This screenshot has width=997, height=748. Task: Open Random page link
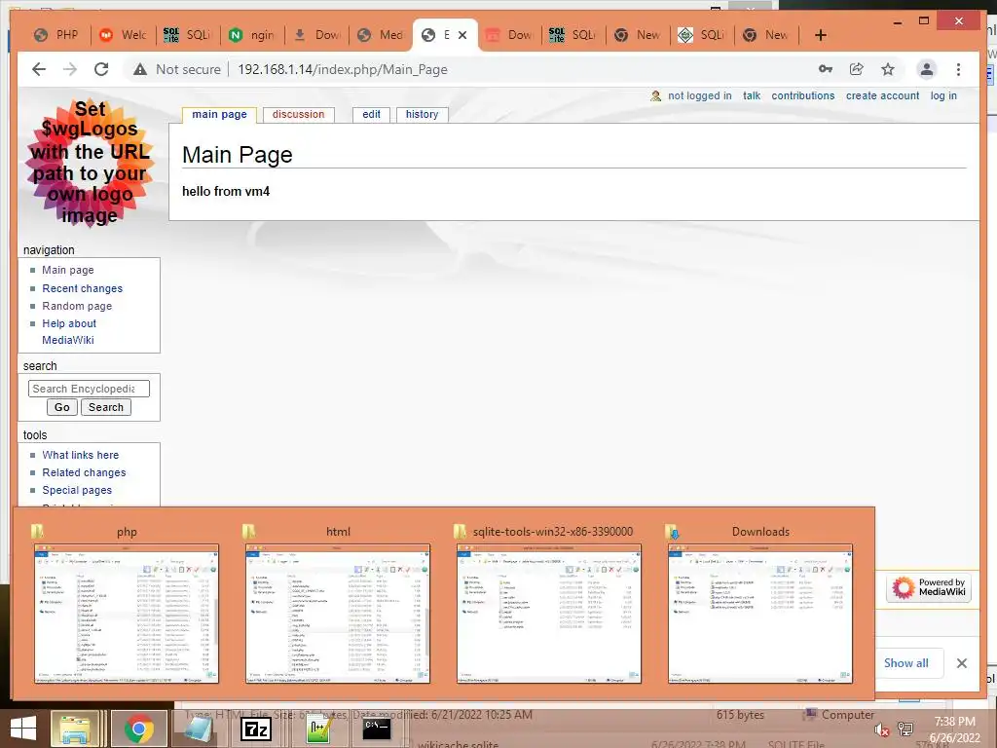pos(77,306)
